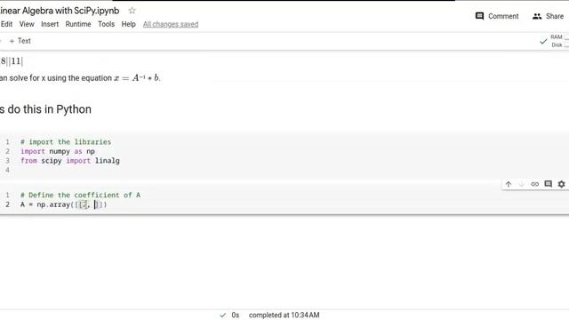The height and width of the screenshot is (320, 569).
Task: Open the Help menu
Action: click(128, 24)
